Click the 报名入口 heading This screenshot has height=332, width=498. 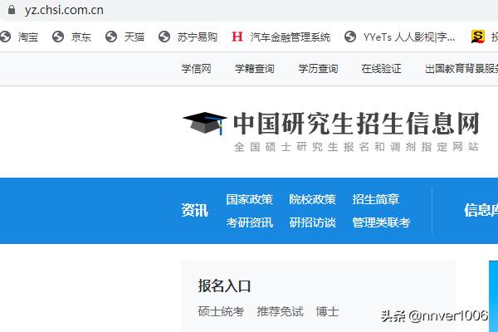pyautogui.click(x=225, y=286)
